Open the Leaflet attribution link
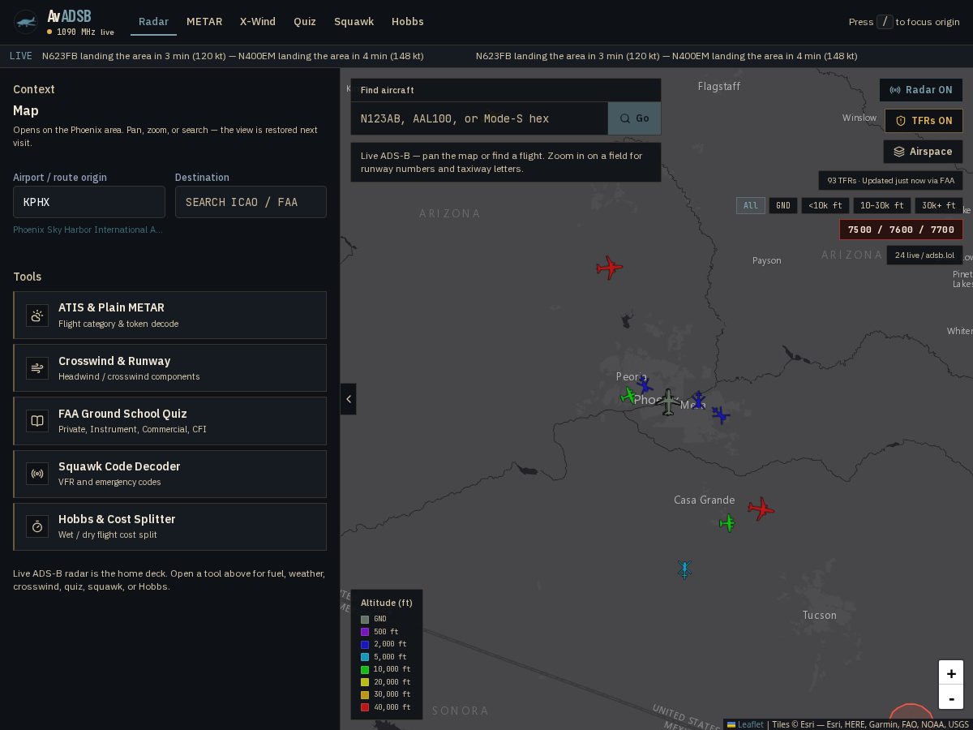The image size is (973, 730). click(x=745, y=724)
